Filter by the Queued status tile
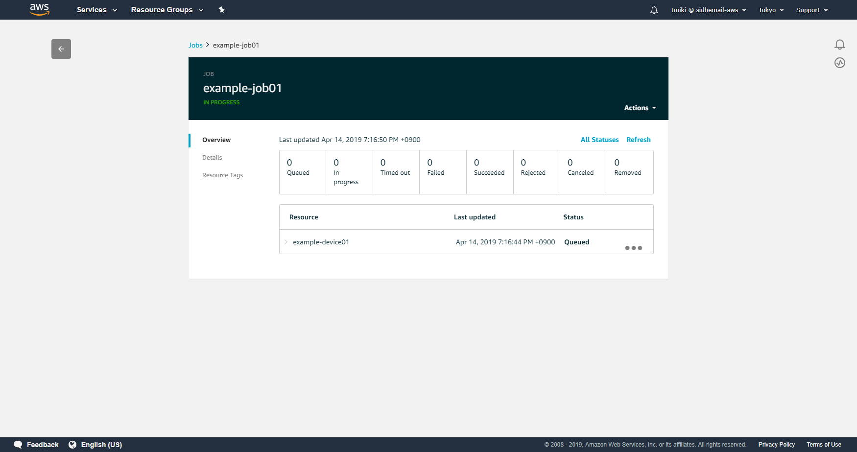 tap(303, 172)
